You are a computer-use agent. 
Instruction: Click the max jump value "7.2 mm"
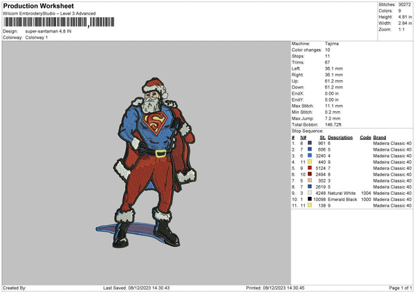333,118
